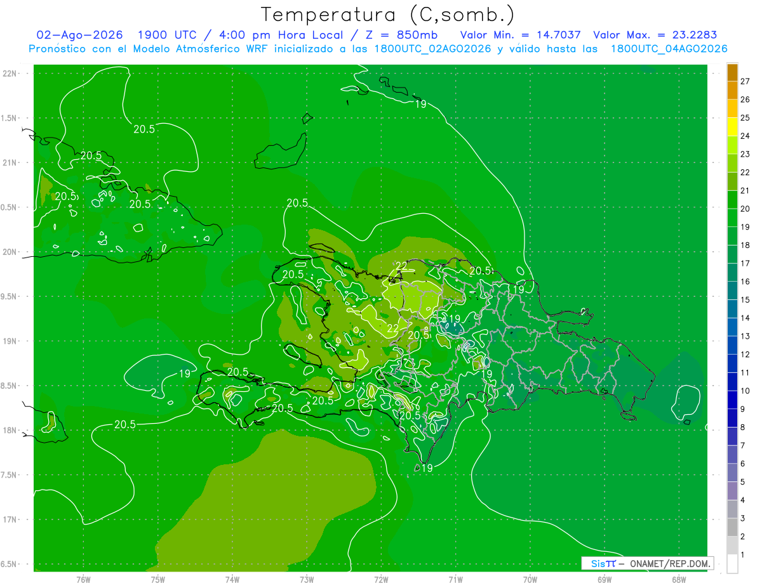The width and height of the screenshot is (762, 588).
Task: Click legend value 21
Action: (745, 190)
